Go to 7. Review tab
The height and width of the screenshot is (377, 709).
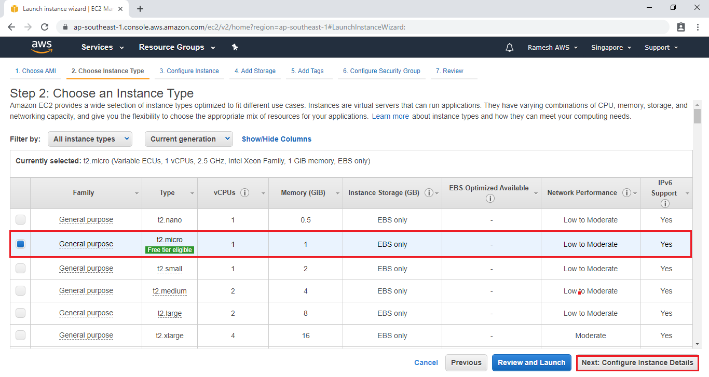(x=449, y=71)
